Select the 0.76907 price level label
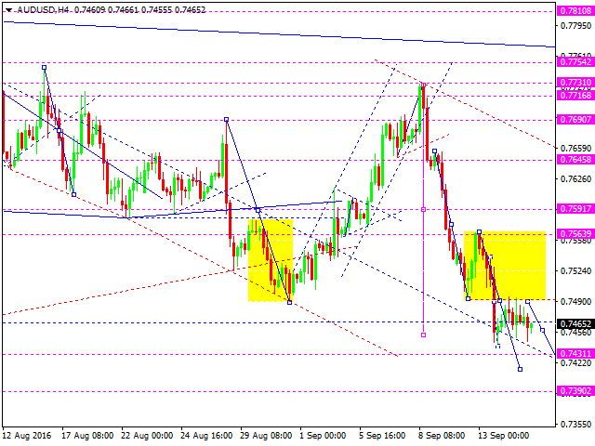The image size is (595, 446). click(575, 120)
